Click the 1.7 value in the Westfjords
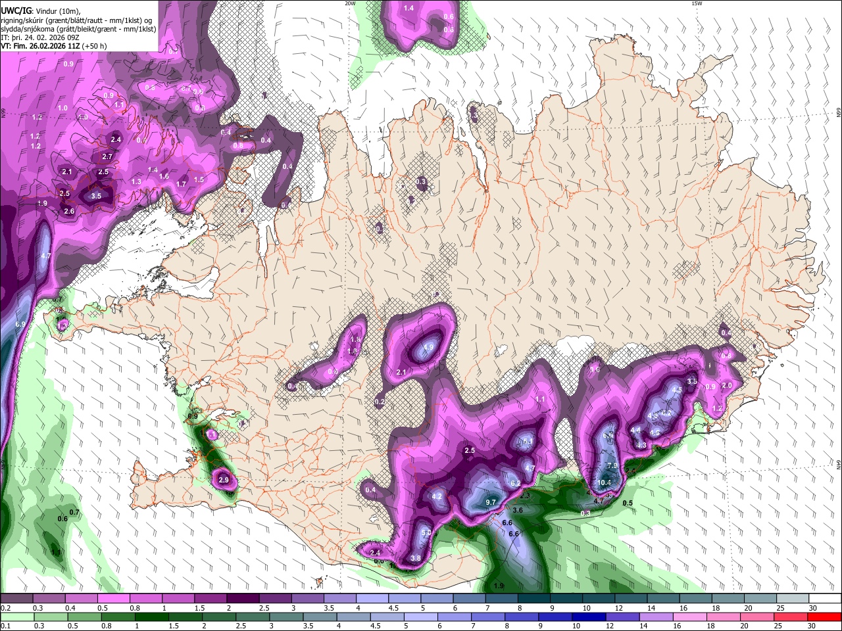Viewport: 842px width, 631px height. [x=181, y=185]
